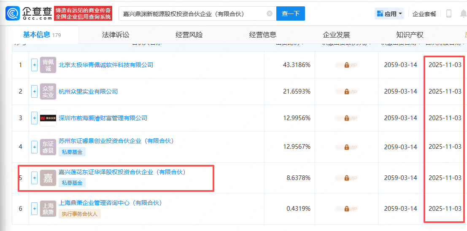Click 2059-03-14 date in 上海鼎萧 row

[x=401, y=209]
